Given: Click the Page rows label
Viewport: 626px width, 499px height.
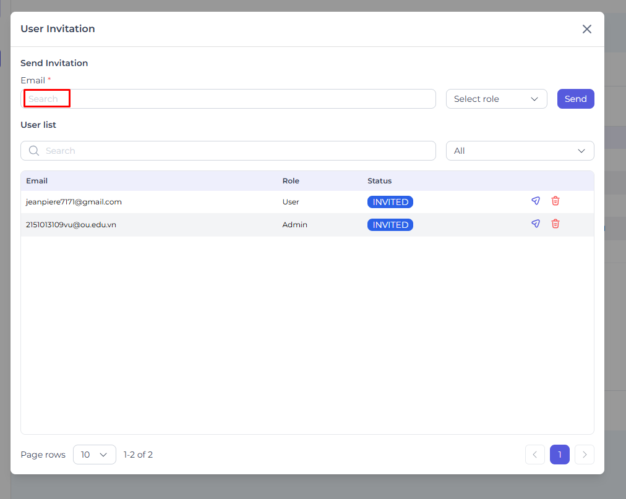Looking at the screenshot, I should tap(43, 455).
